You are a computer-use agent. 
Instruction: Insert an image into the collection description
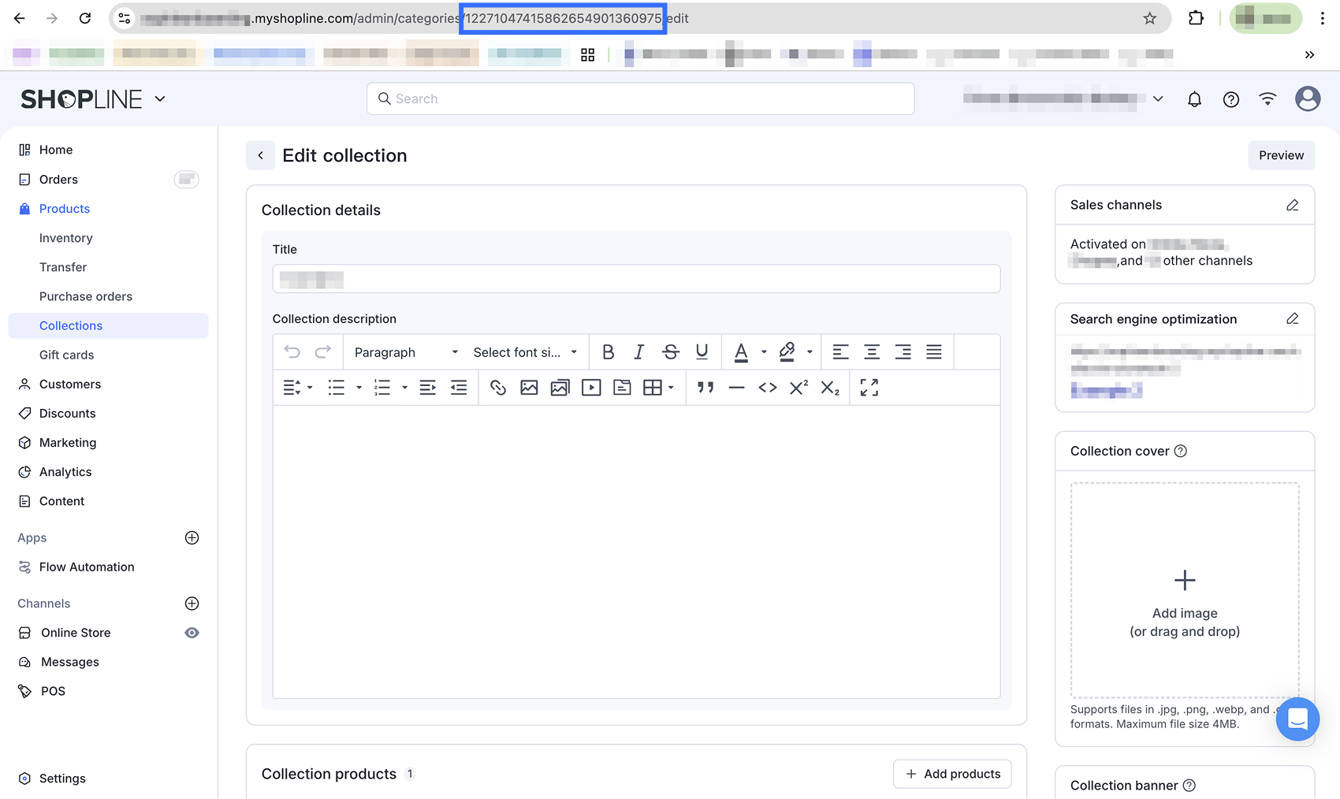[x=529, y=387]
